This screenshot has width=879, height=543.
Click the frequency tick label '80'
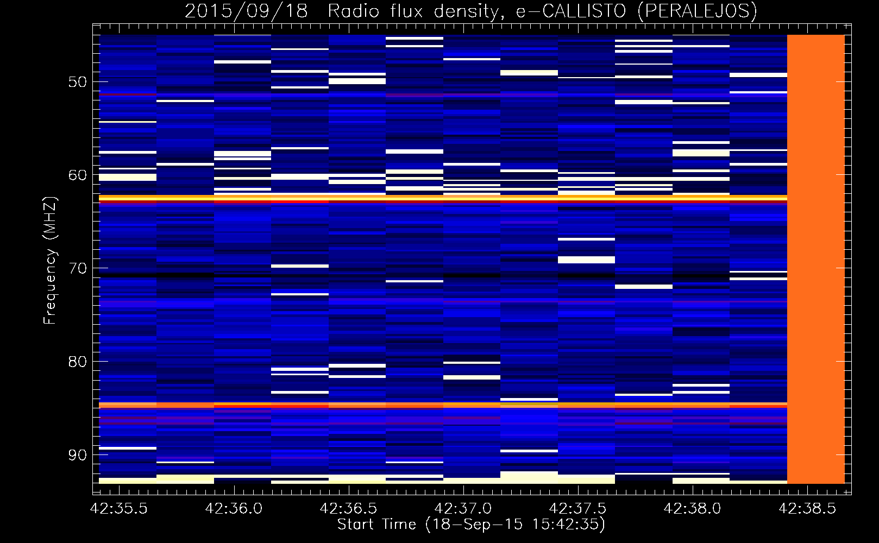[78, 362]
